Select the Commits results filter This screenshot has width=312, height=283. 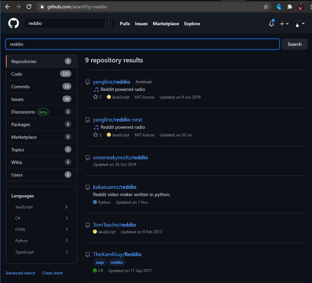pos(41,87)
